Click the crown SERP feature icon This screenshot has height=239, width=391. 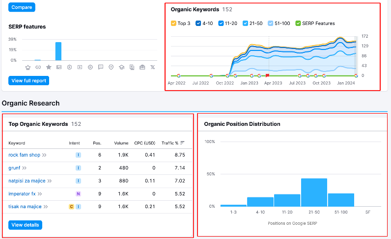tap(28, 67)
